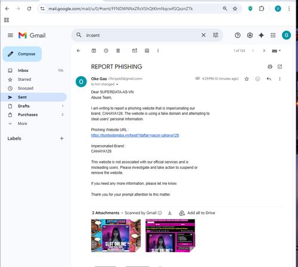Show search options filter icon
Image resolution: width=298 pixels, height=267 pixels.
coord(216,35)
